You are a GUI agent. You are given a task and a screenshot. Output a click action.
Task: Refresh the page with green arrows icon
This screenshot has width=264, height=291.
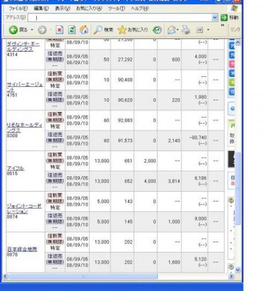click(x=72, y=30)
